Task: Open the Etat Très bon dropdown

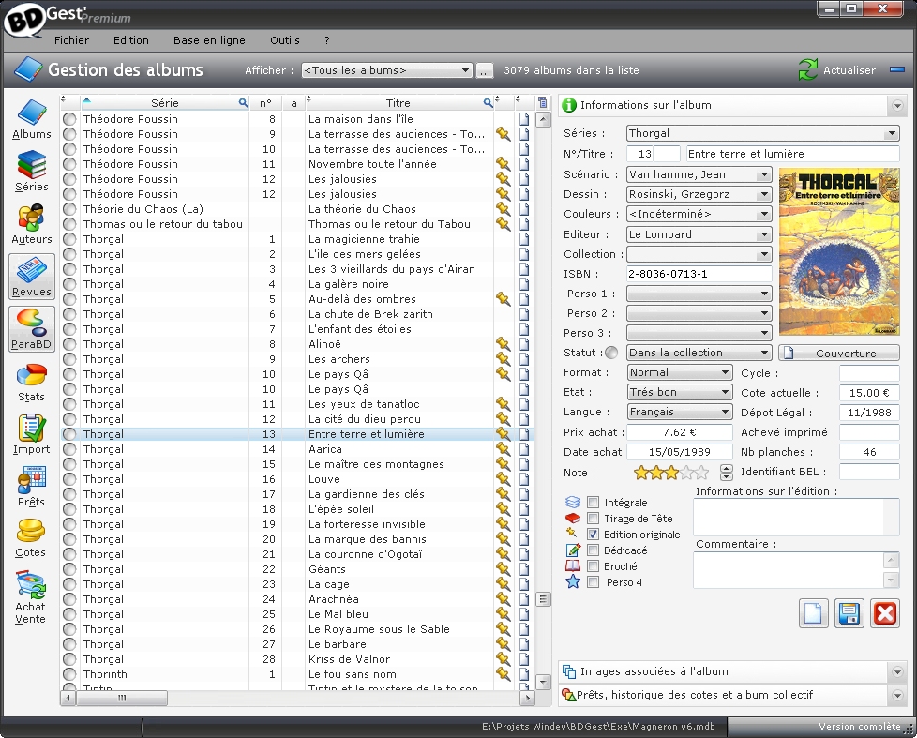Action: click(680, 392)
